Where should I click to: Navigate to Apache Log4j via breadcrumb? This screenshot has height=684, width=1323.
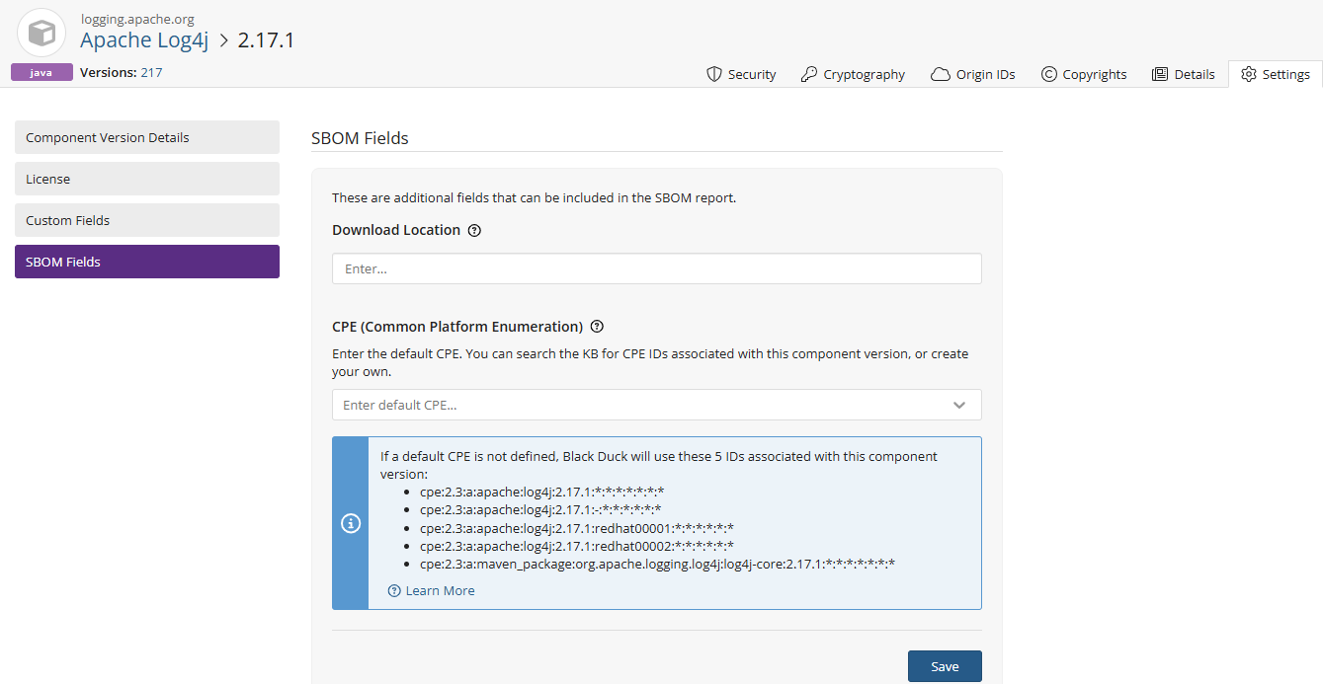[144, 39]
